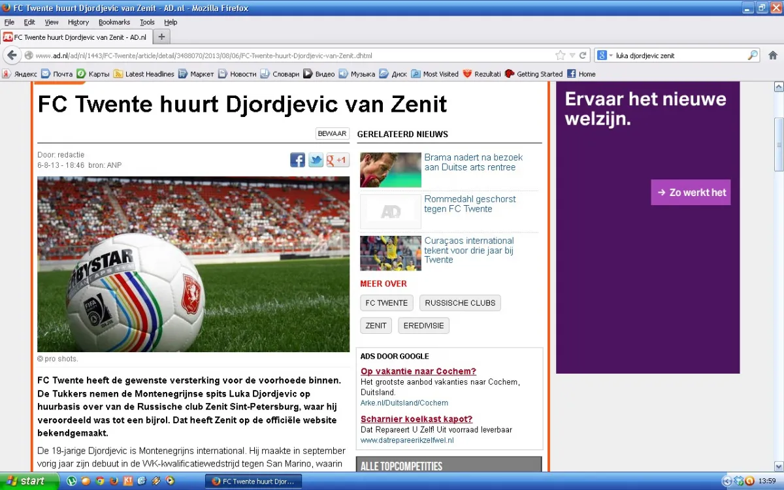Open the Rezultati bookmark
The image size is (784, 490).
(x=482, y=74)
